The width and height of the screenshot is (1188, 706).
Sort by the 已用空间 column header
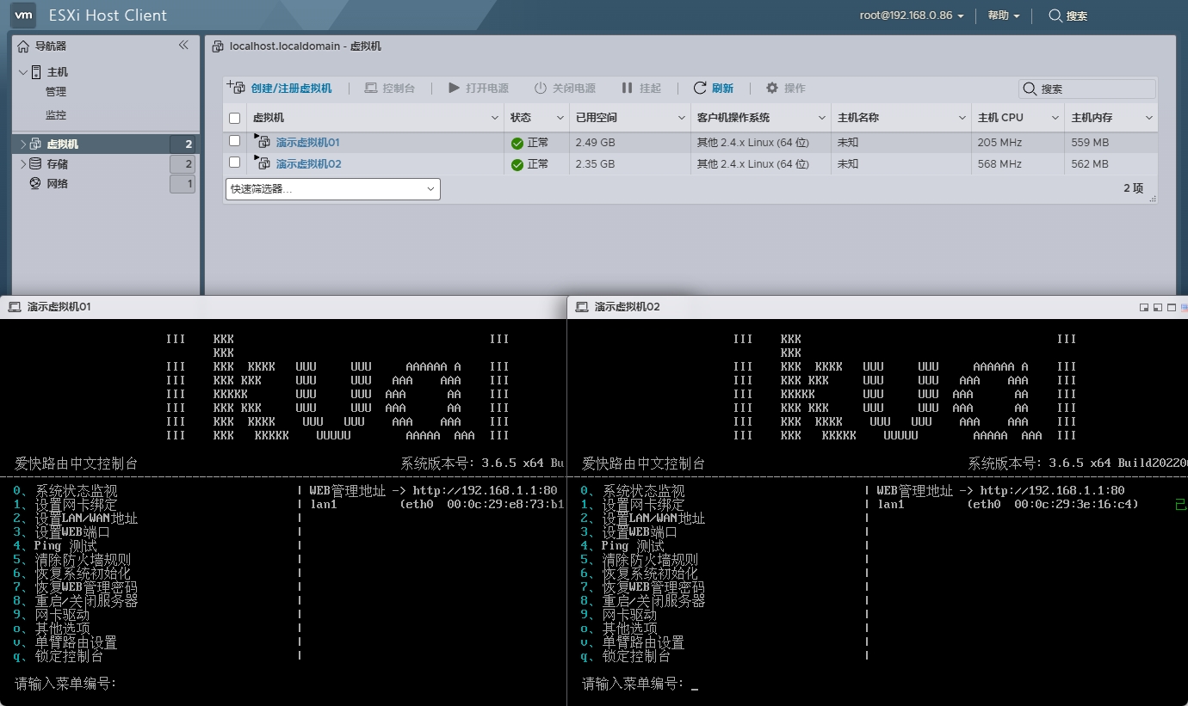coord(596,118)
